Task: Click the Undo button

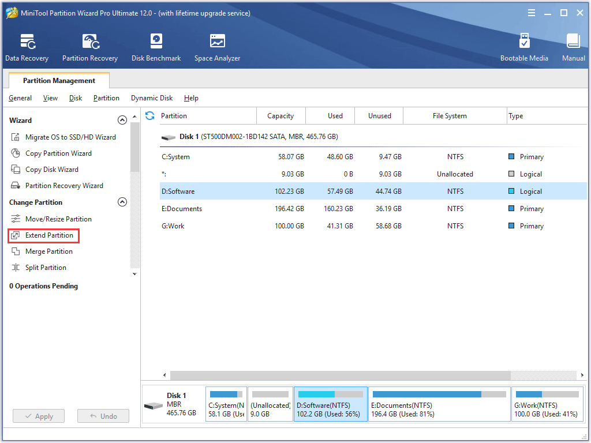Action: (103, 416)
